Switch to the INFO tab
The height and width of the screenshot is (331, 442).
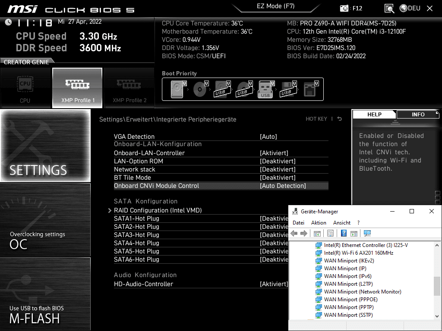[x=418, y=115]
